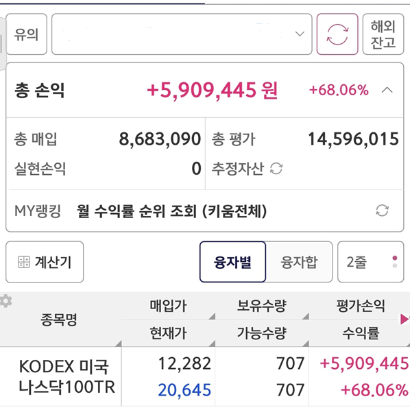Open the KODEX 미국나스닥100TR holding row
Screen dimensions: 410x410
[x=205, y=376]
